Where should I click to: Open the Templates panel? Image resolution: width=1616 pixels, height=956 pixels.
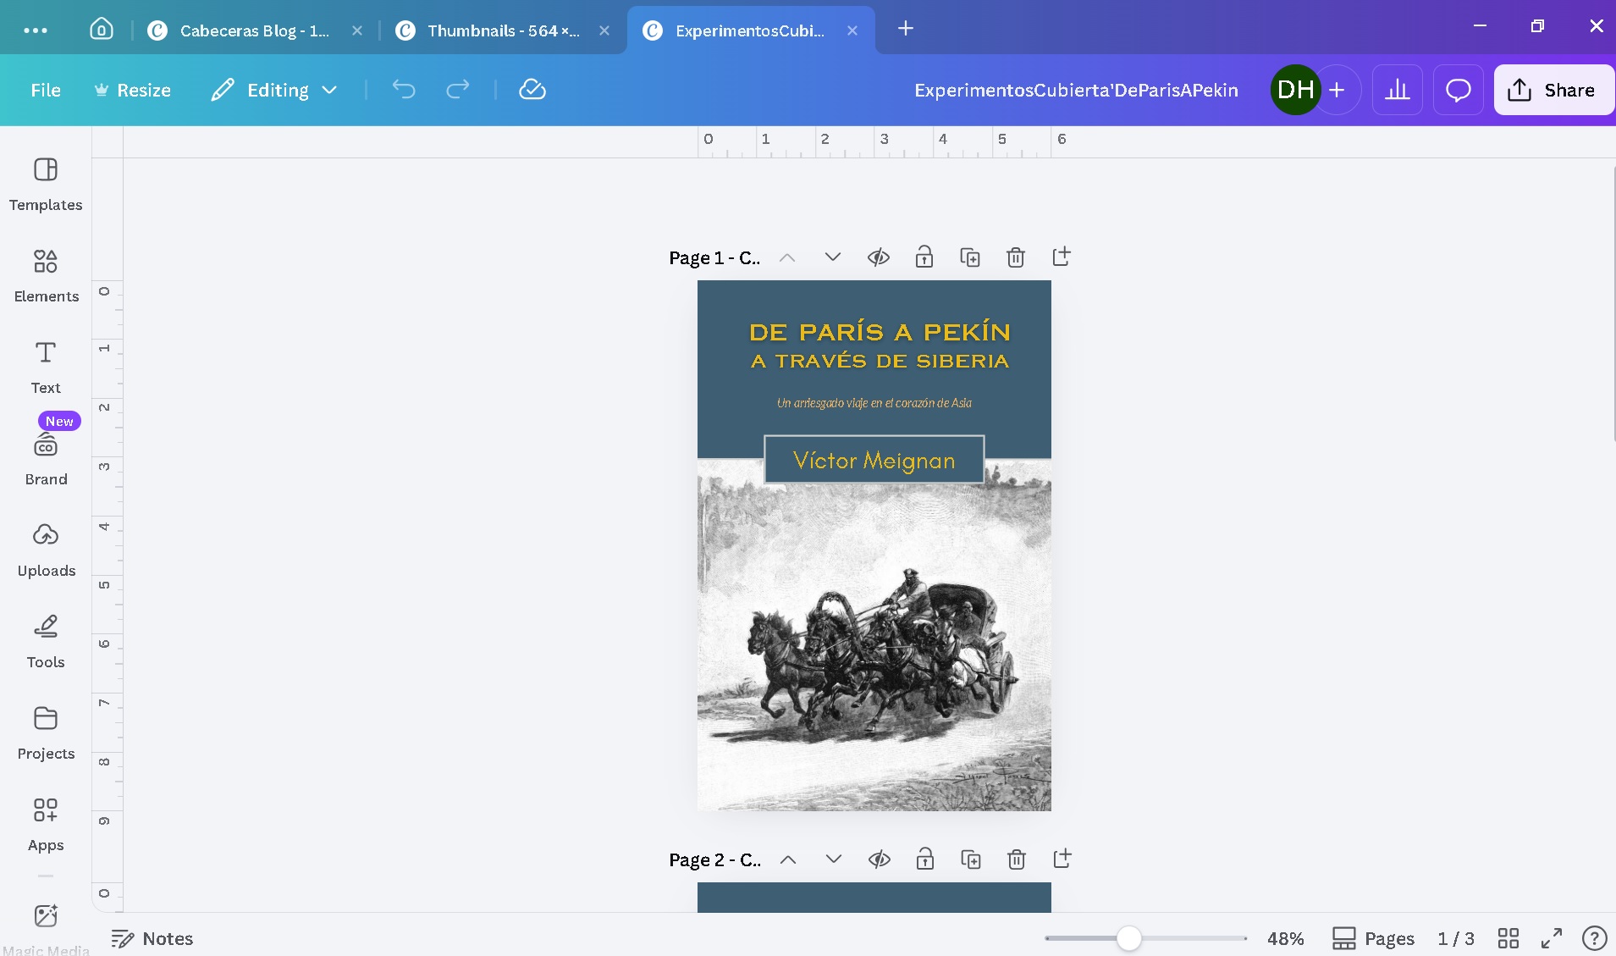click(46, 185)
